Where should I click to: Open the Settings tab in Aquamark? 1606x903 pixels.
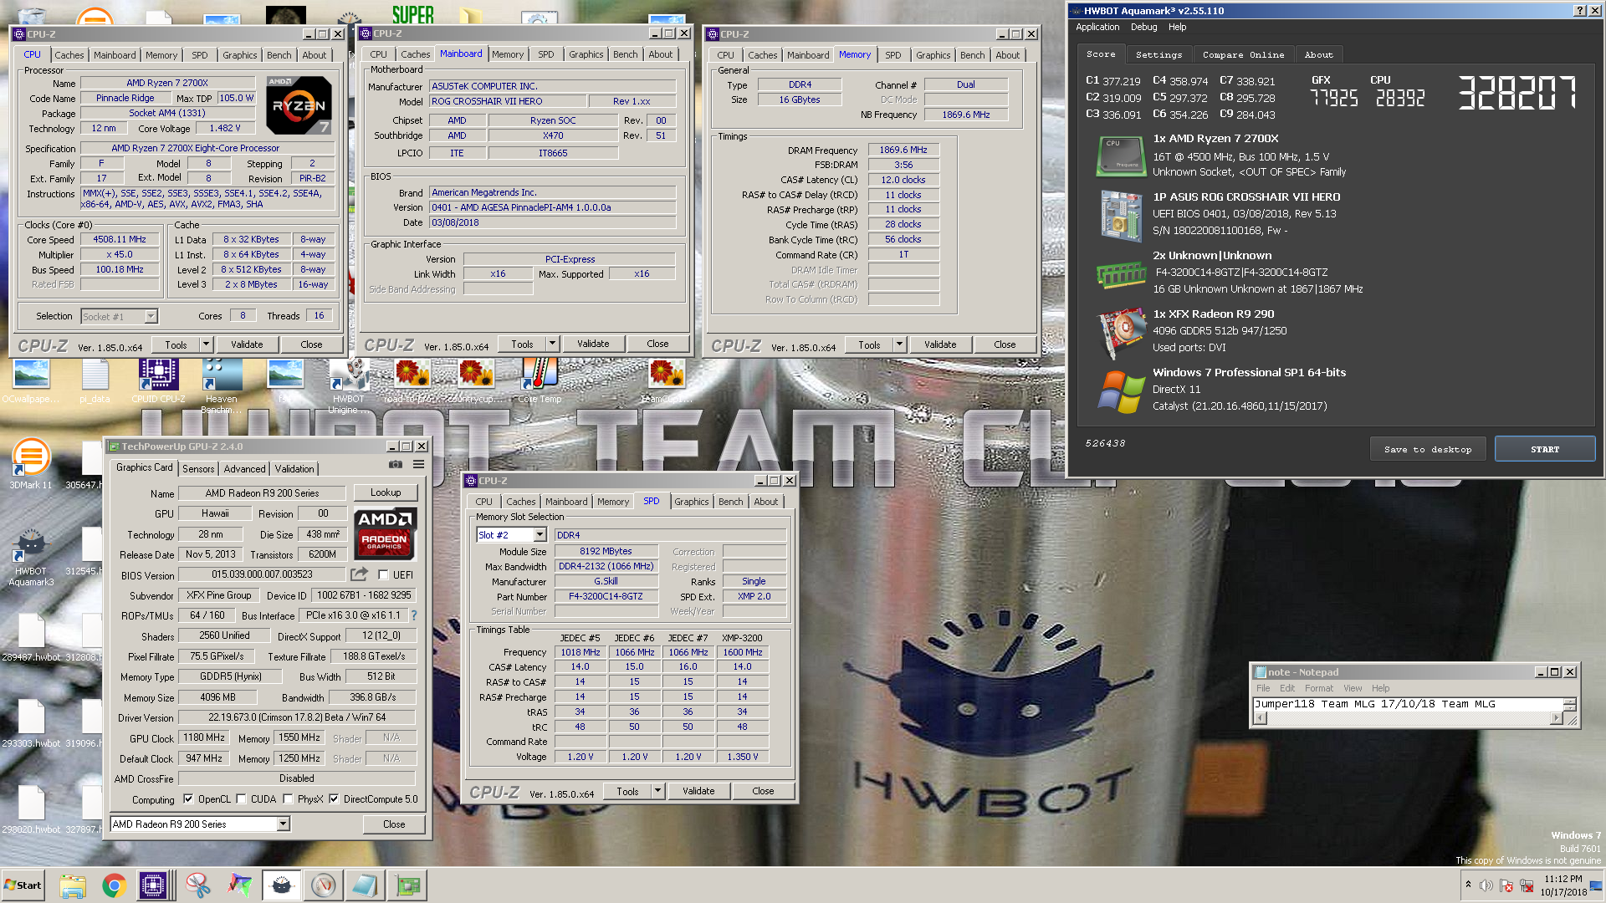[1158, 55]
